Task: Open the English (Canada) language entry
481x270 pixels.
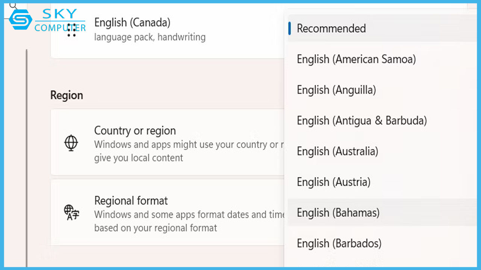Action: click(132, 23)
